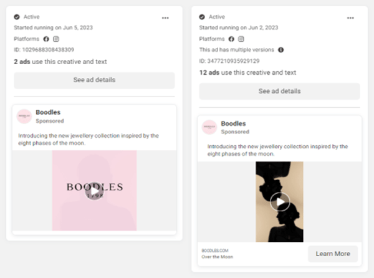Viewport: 374px width, 278px height.
Task: Click the Instagram platform icon on the Jun 5 ad
Action: pos(57,39)
